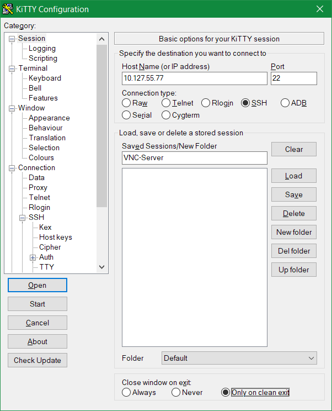Choose Serial as the connection type

pos(126,115)
